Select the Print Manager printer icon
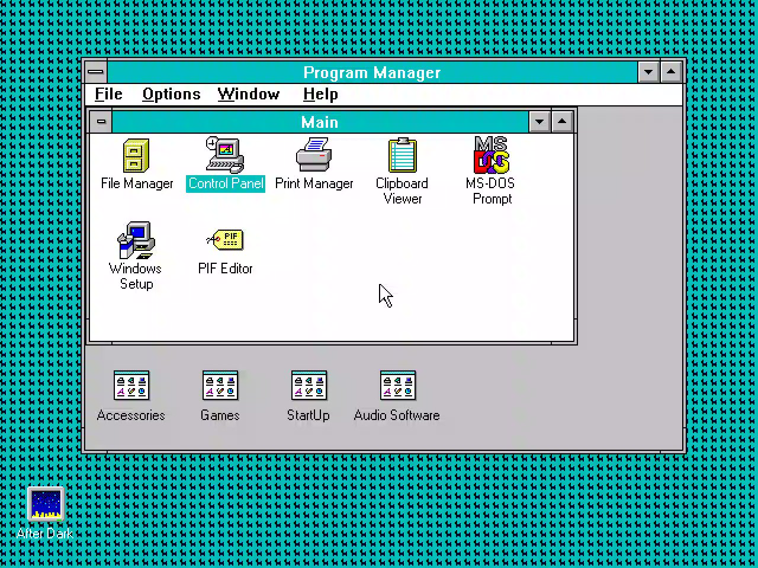The width and height of the screenshot is (758, 568). (314, 155)
